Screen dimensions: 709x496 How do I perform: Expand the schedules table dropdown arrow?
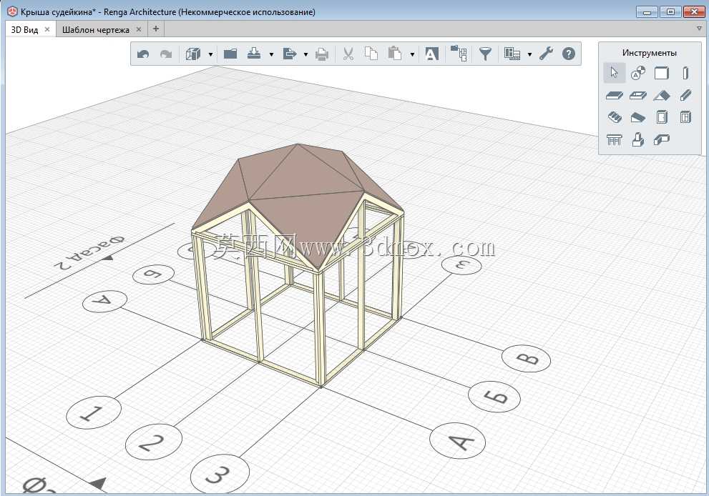point(529,54)
